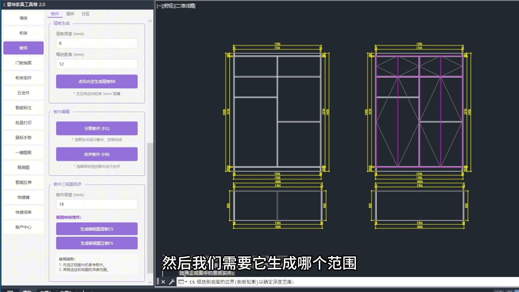This screenshot has width=519, height=292.
Task: Click the 分割板件 (FG) button
Action: coord(97,128)
